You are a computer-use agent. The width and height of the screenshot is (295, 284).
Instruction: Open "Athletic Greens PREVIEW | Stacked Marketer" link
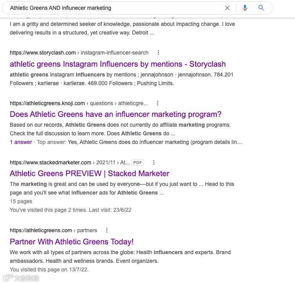(x=89, y=173)
